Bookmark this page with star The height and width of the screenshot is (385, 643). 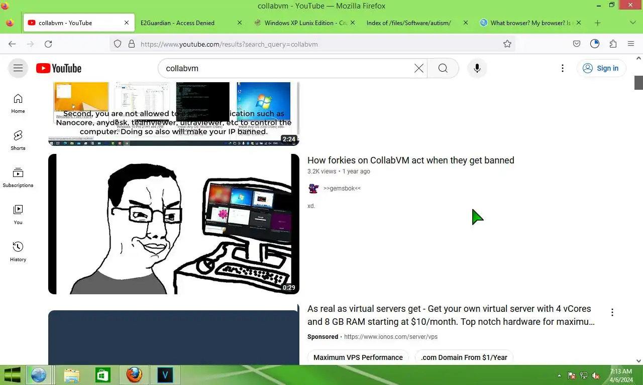(507, 44)
